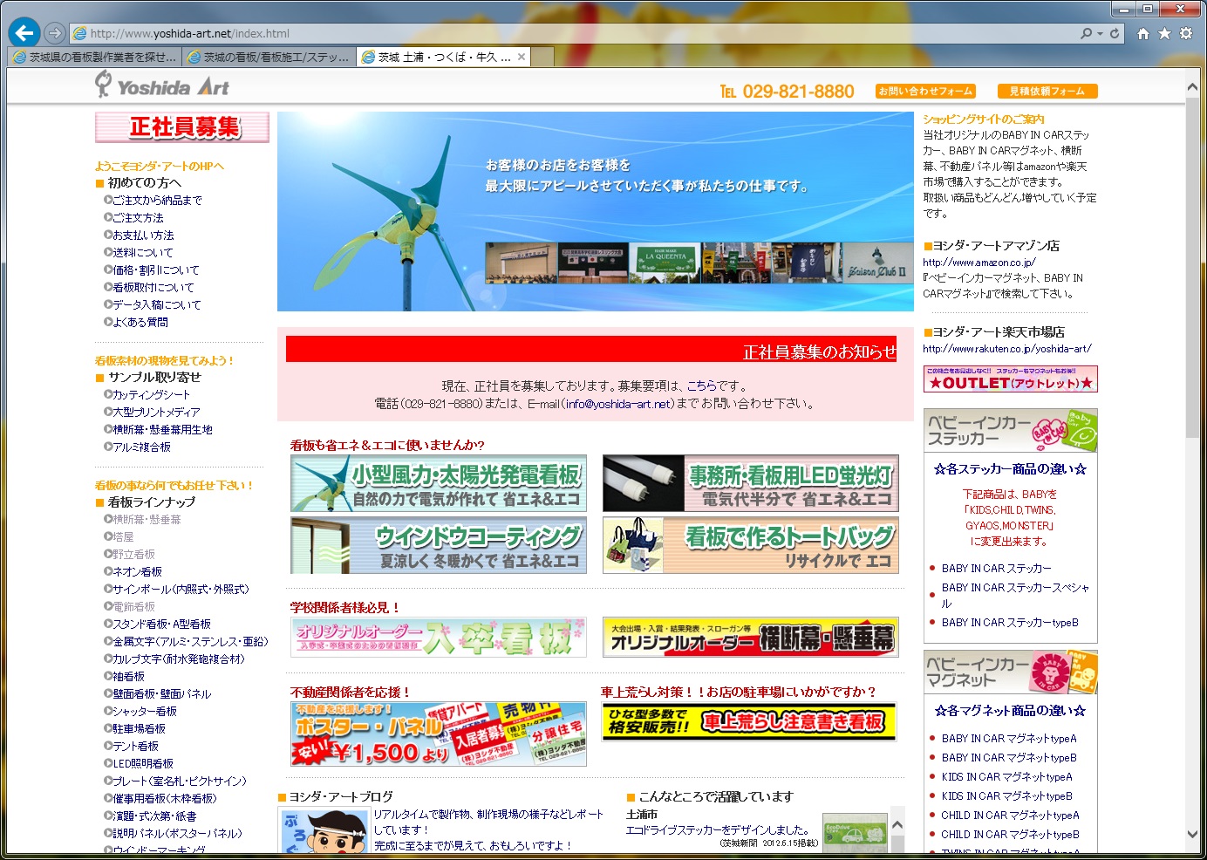Open ベビーインカーマグネット header image
The width and height of the screenshot is (1207, 860).
click(1011, 672)
